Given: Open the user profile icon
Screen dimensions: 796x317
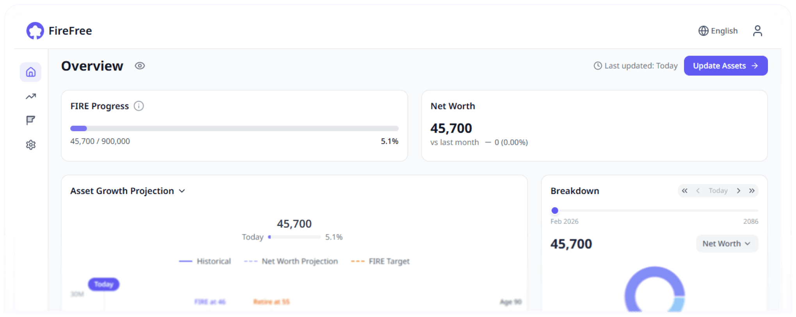Looking at the screenshot, I should coord(757,31).
